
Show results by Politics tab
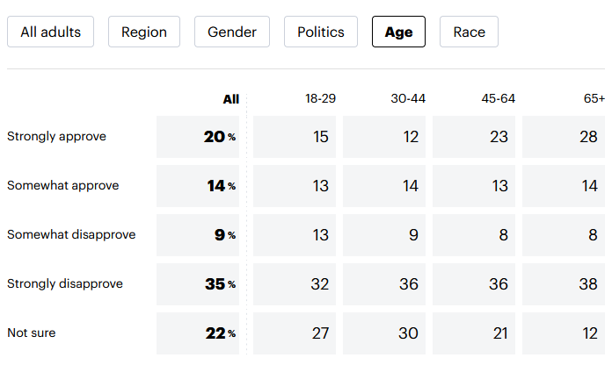click(321, 32)
